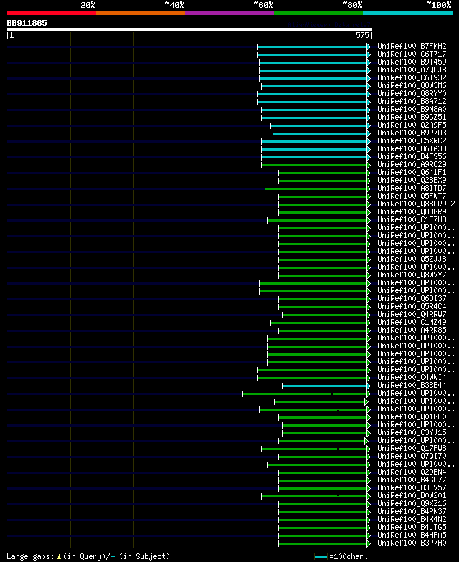This screenshot has height=562, width=459.
Task: Click the Large gaps legend text
Action: [x=30, y=556]
